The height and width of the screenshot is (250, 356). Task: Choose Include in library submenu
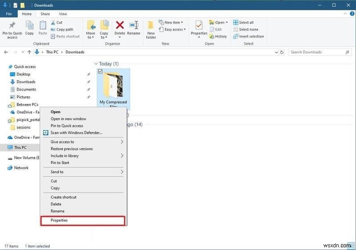pos(83,156)
